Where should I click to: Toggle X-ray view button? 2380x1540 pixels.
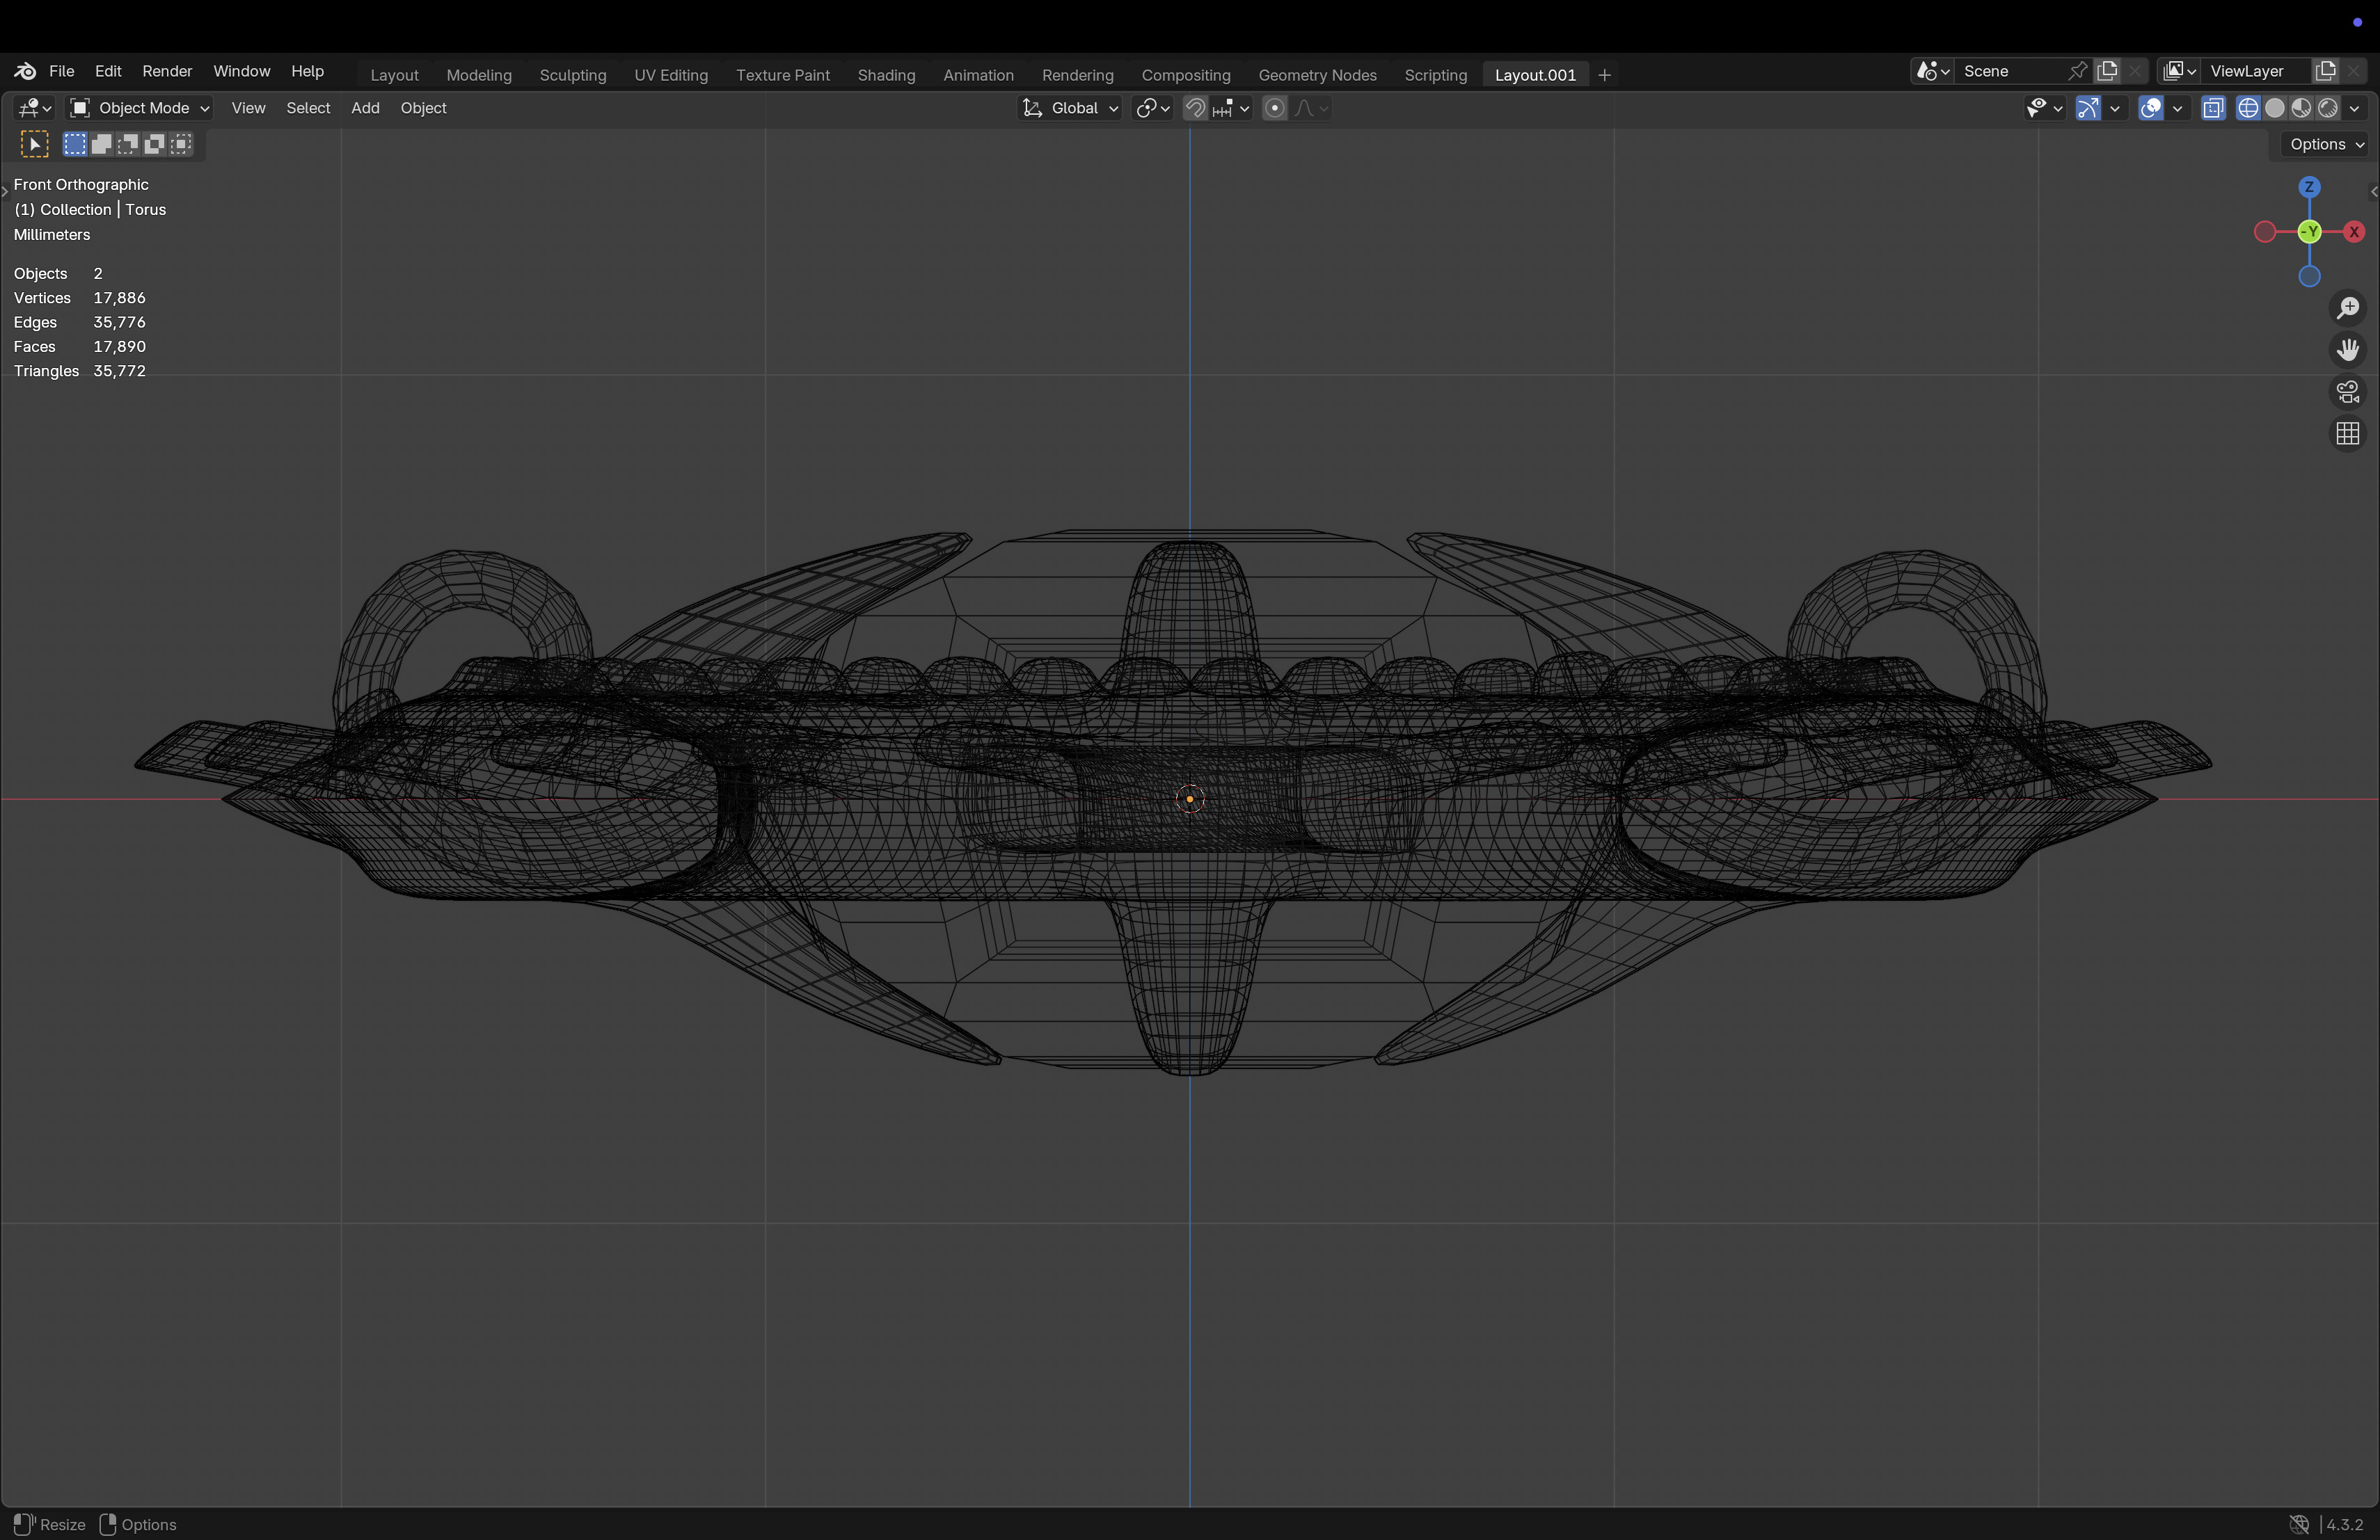tap(2213, 108)
